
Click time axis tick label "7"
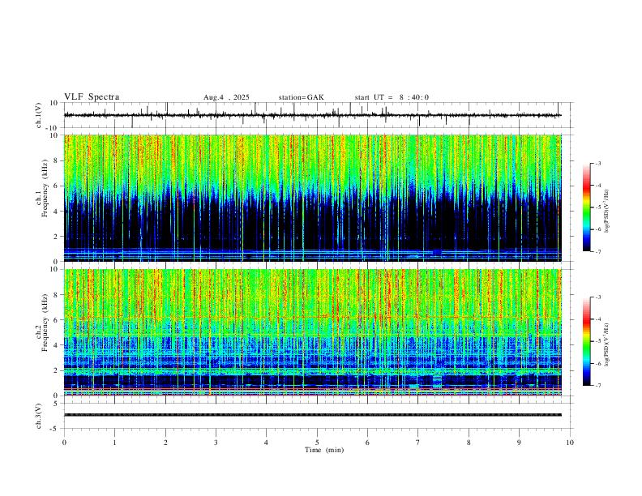click(x=418, y=443)
